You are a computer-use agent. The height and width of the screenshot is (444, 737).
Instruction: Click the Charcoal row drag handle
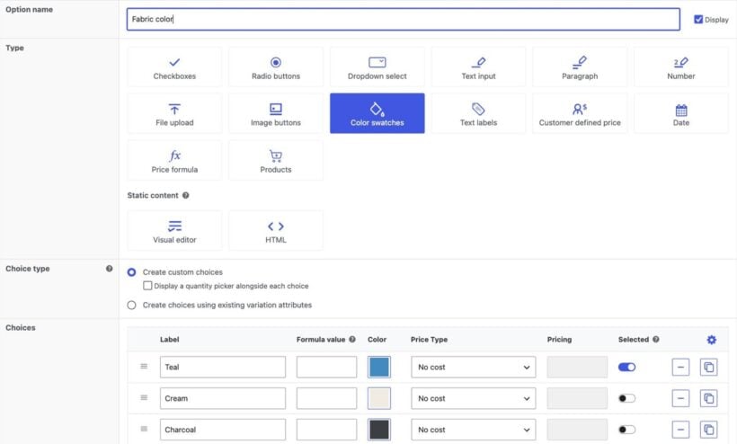click(144, 429)
